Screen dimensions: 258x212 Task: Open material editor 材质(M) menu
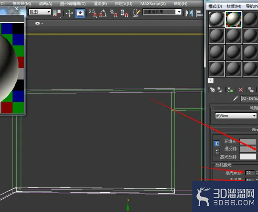point(234,6)
